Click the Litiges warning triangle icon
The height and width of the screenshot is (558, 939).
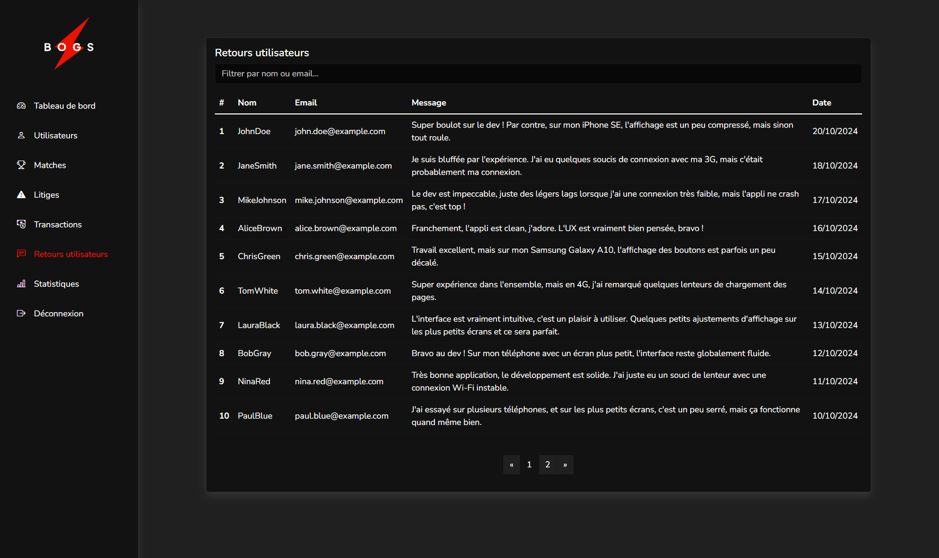pyautogui.click(x=21, y=195)
